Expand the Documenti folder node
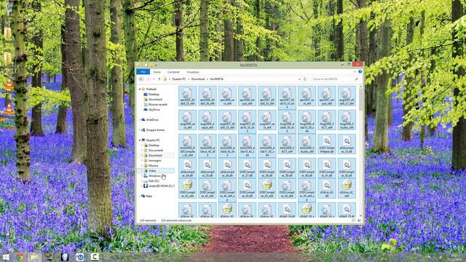This screenshot has width=466, height=262. [143, 151]
